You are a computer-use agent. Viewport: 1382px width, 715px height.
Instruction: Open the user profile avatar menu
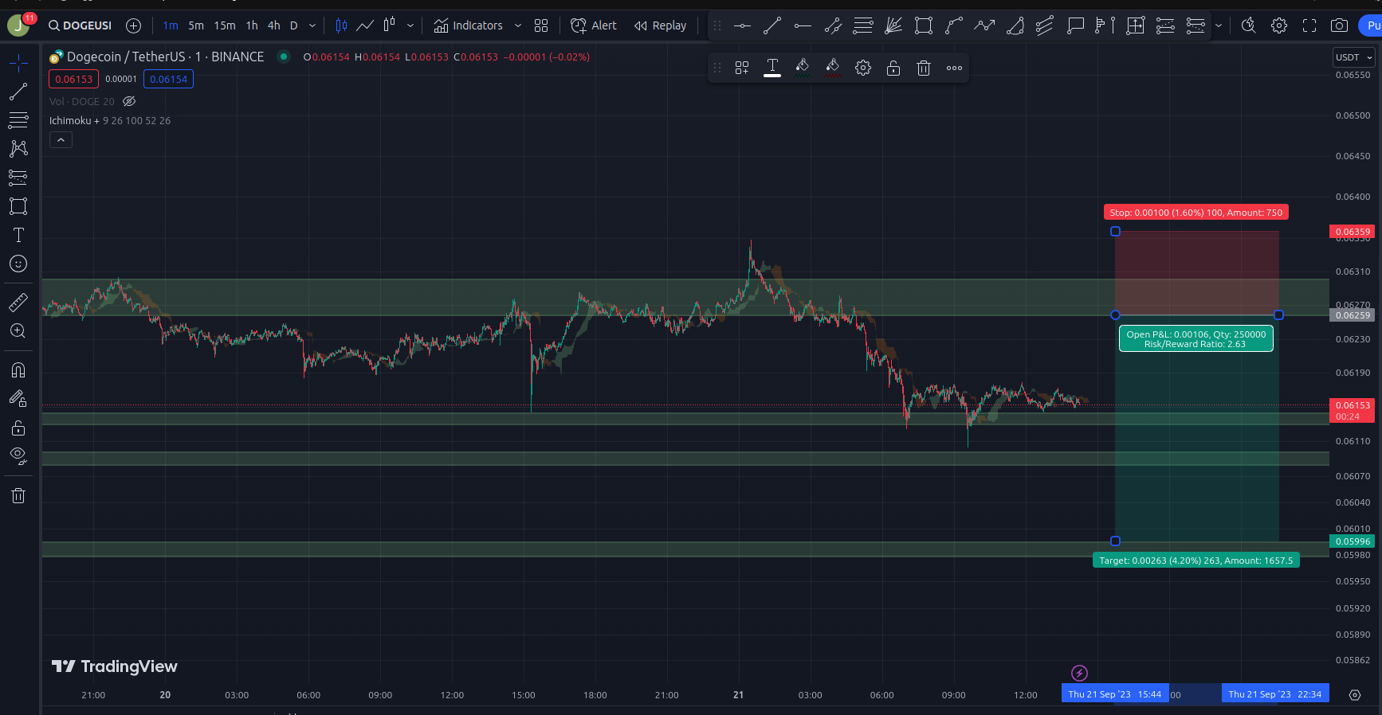[x=18, y=25]
